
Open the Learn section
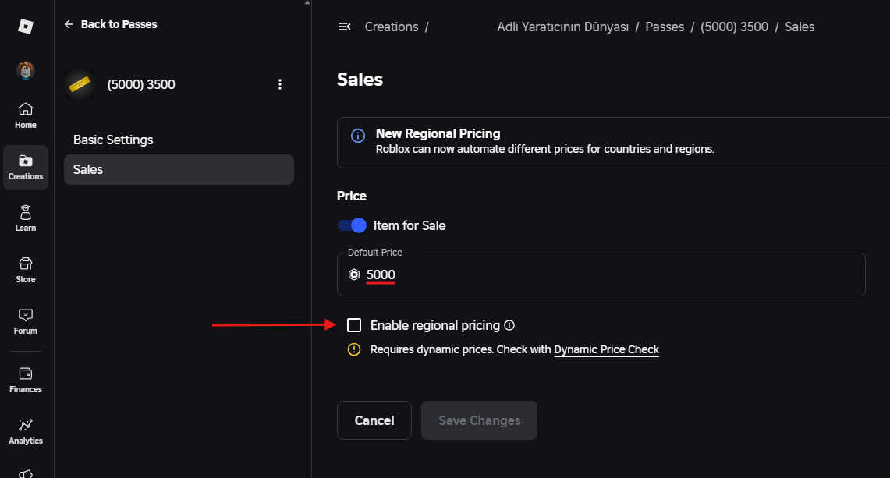[x=26, y=218]
